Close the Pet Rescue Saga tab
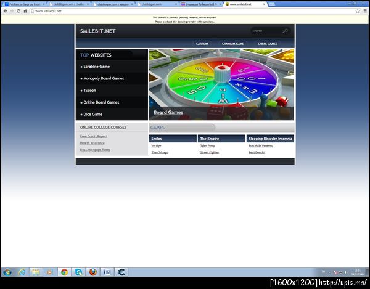Image resolution: width=370 pixels, height=289 pixels. [x=44, y=4]
